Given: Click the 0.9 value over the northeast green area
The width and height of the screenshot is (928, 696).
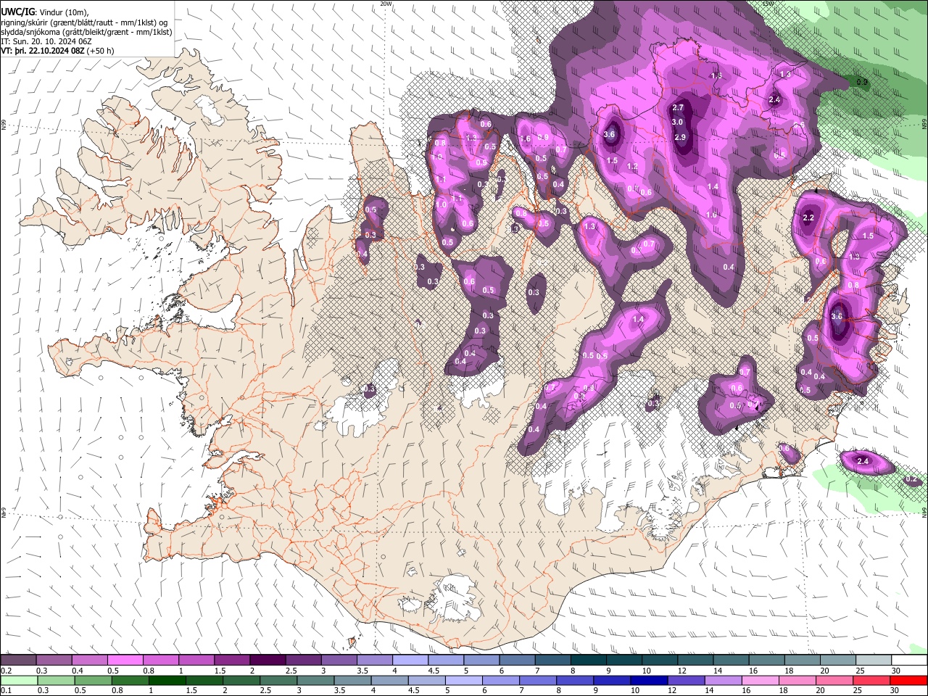Looking at the screenshot, I should pos(861,82).
